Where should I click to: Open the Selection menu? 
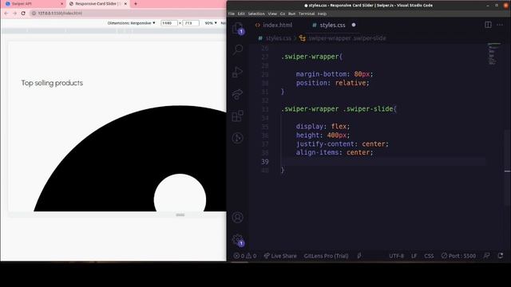point(256,14)
